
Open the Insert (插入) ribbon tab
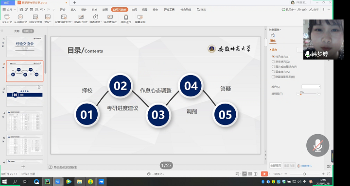click(x=73, y=10)
